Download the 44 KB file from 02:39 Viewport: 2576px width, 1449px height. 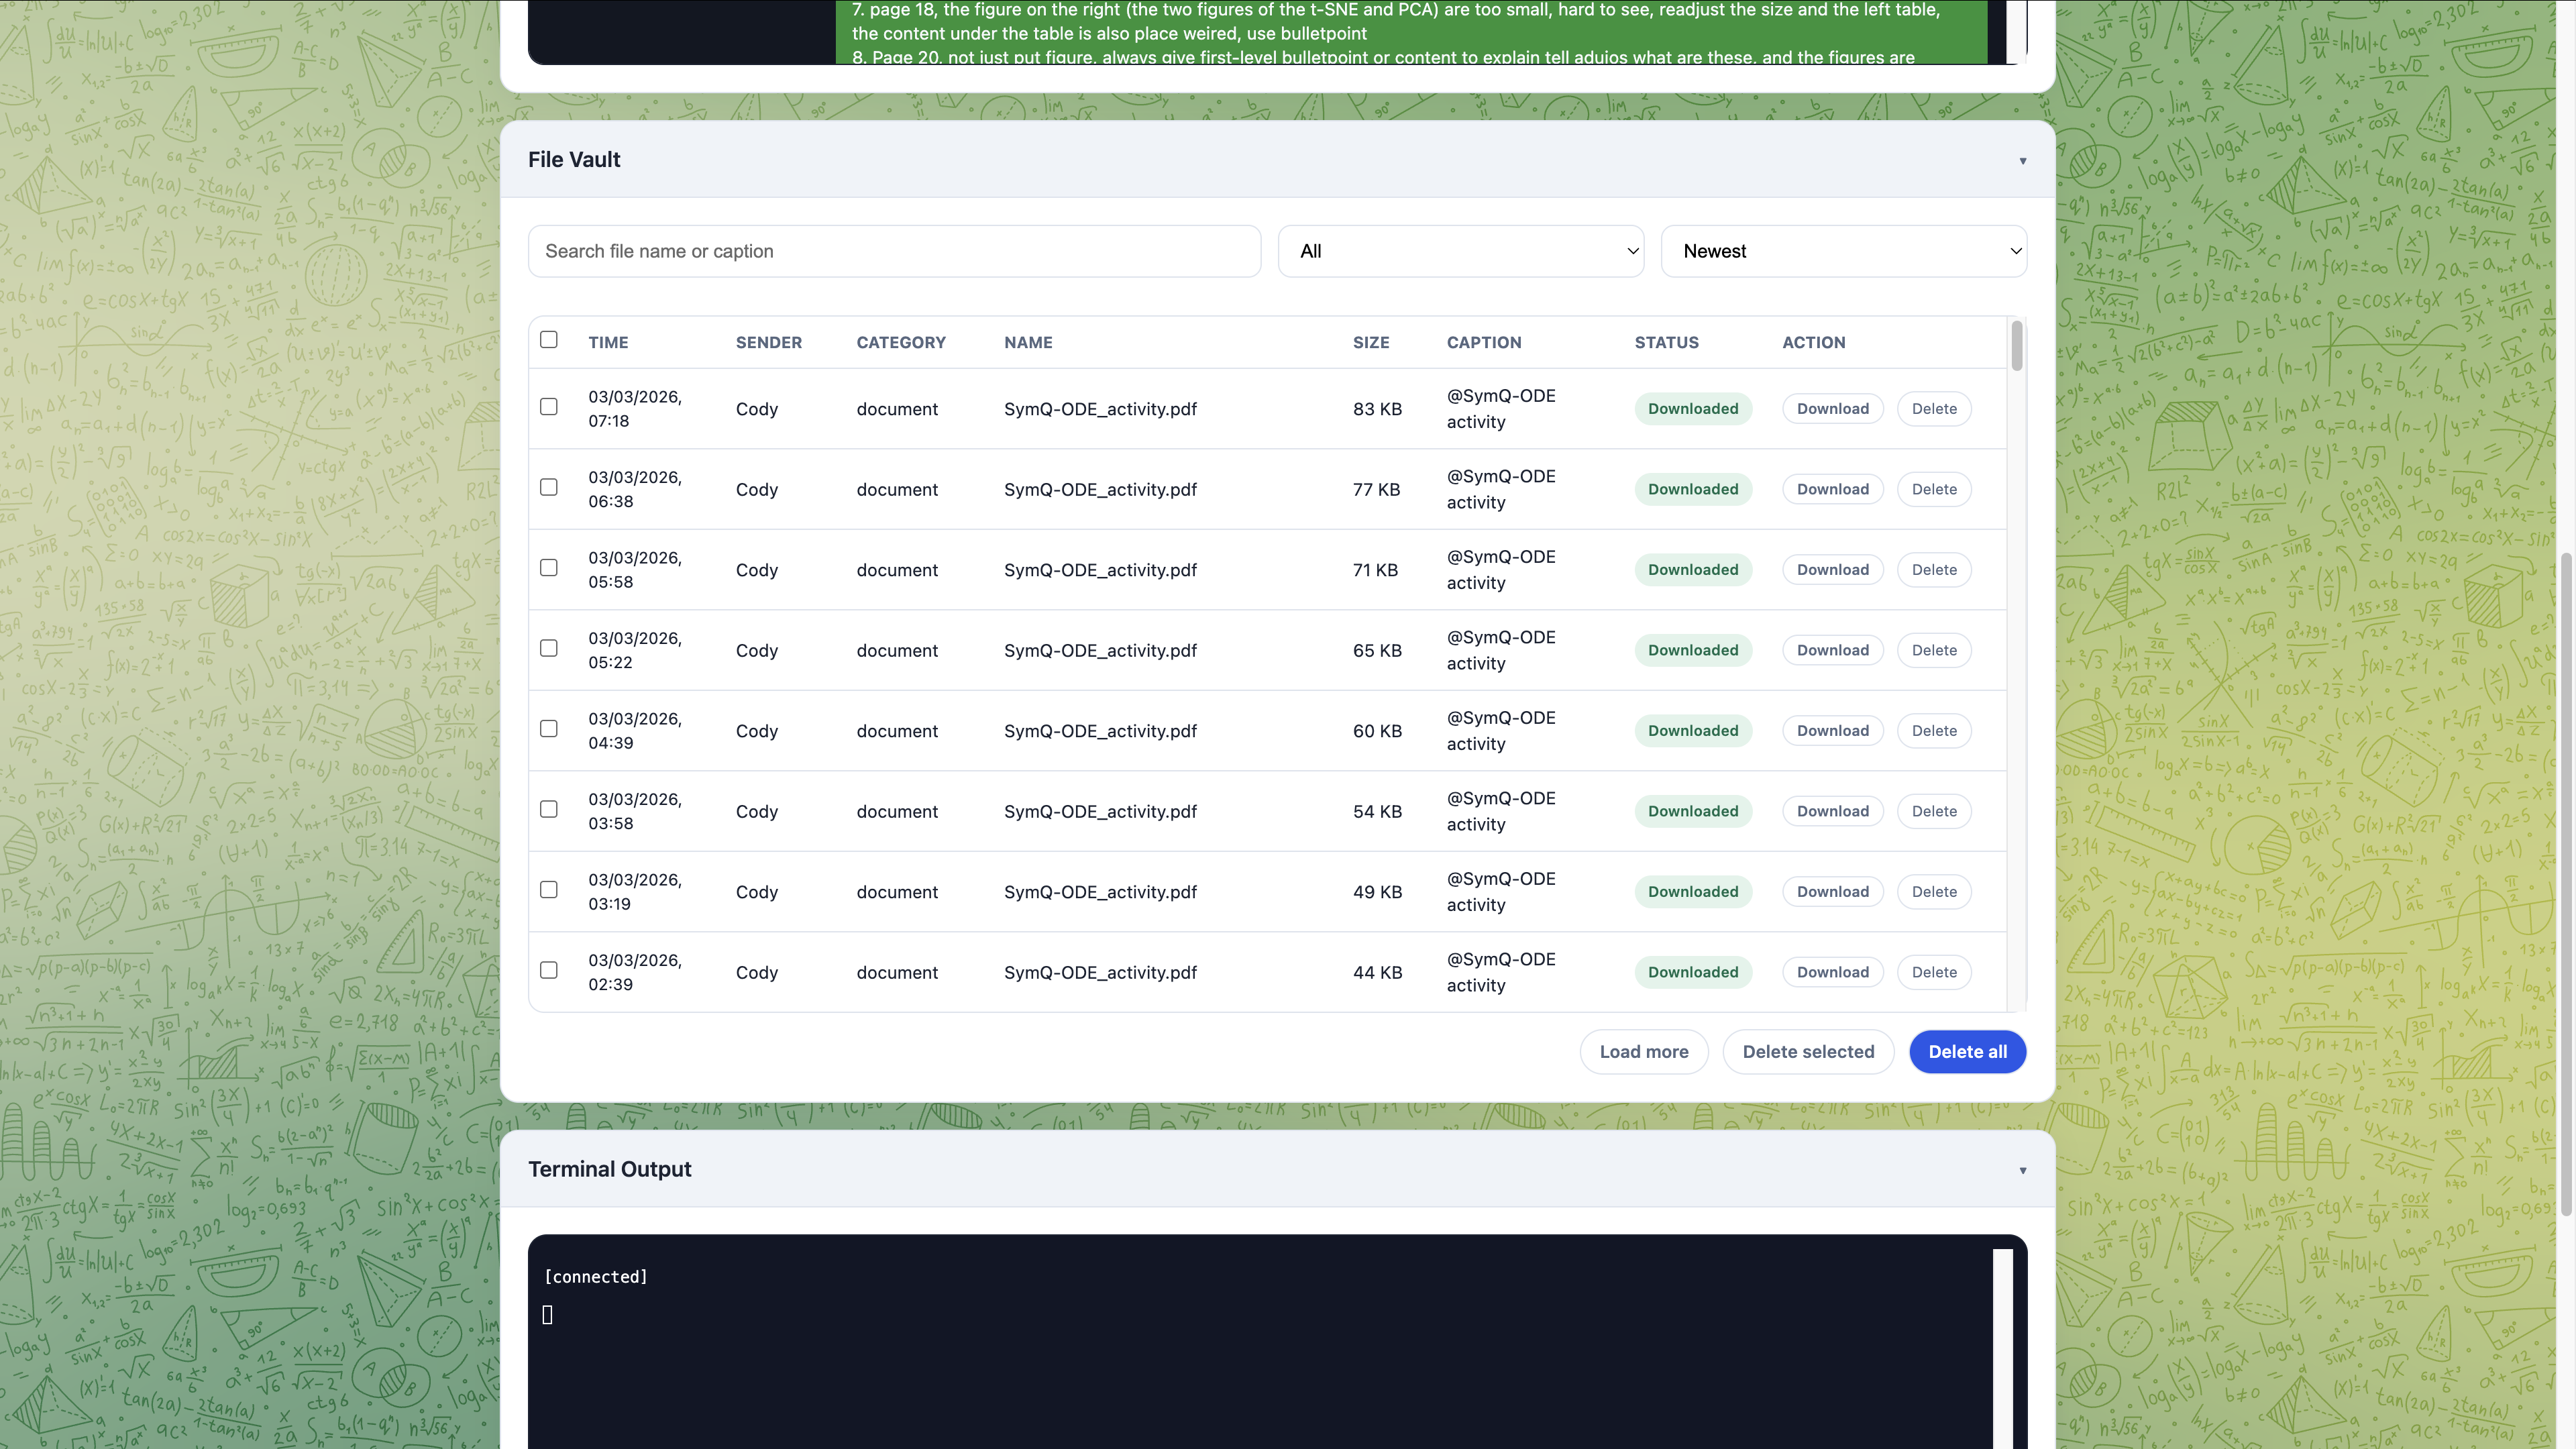click(x=1832, y=972)
